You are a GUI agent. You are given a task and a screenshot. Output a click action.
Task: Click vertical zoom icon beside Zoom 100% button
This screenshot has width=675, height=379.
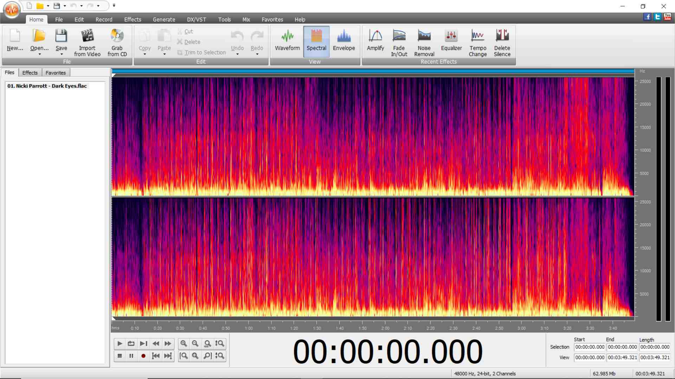click(220, 344)
